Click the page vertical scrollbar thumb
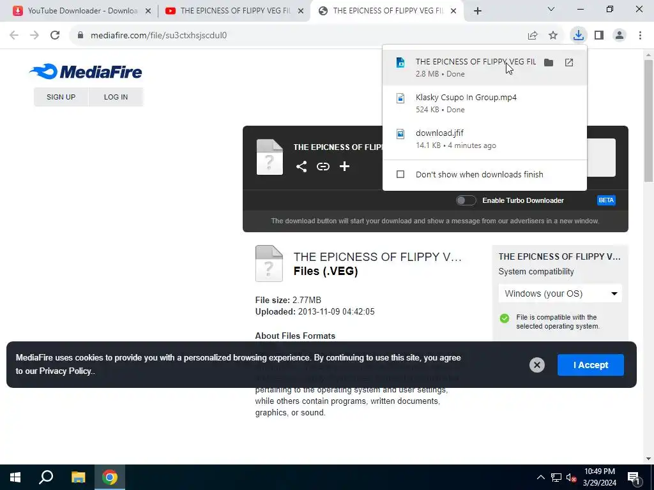Image resolution: width=654 pixels, height=490 pixels. pyautogui.click(x=648, y=121)
